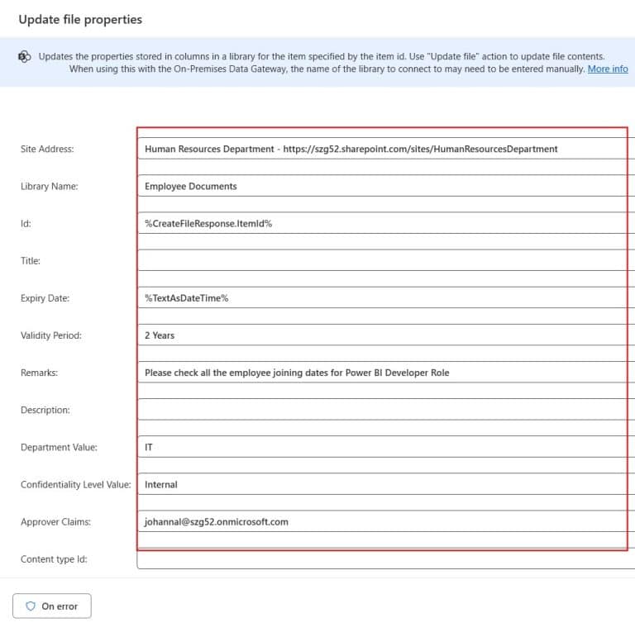Image resolution: width=635 pixels, height=632 pixels.
Task: Focus the Content type Id field
Action: 386,558
